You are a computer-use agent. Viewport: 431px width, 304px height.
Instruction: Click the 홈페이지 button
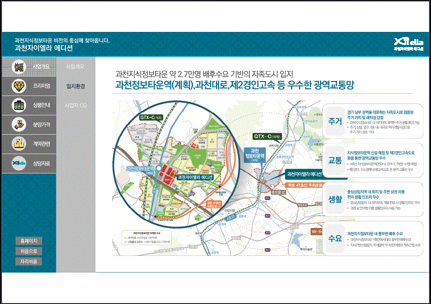click(29, 241)
